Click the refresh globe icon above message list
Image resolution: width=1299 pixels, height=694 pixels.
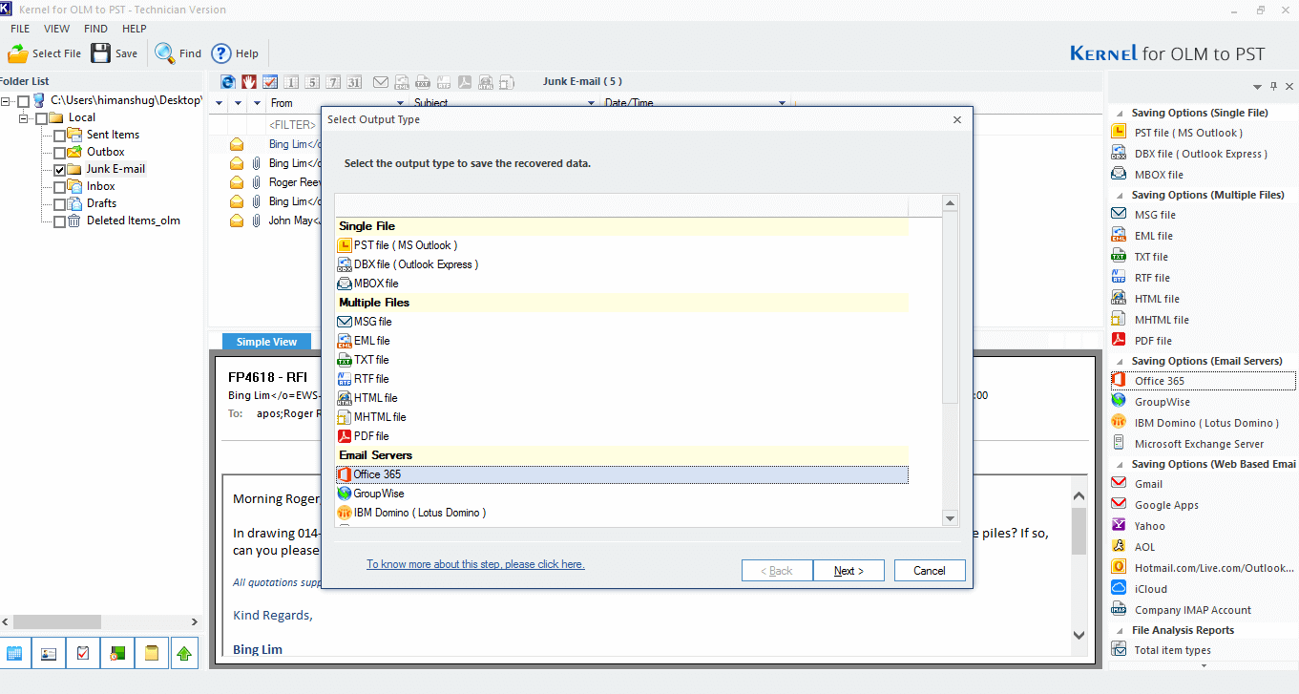click(x=228, y=82)
